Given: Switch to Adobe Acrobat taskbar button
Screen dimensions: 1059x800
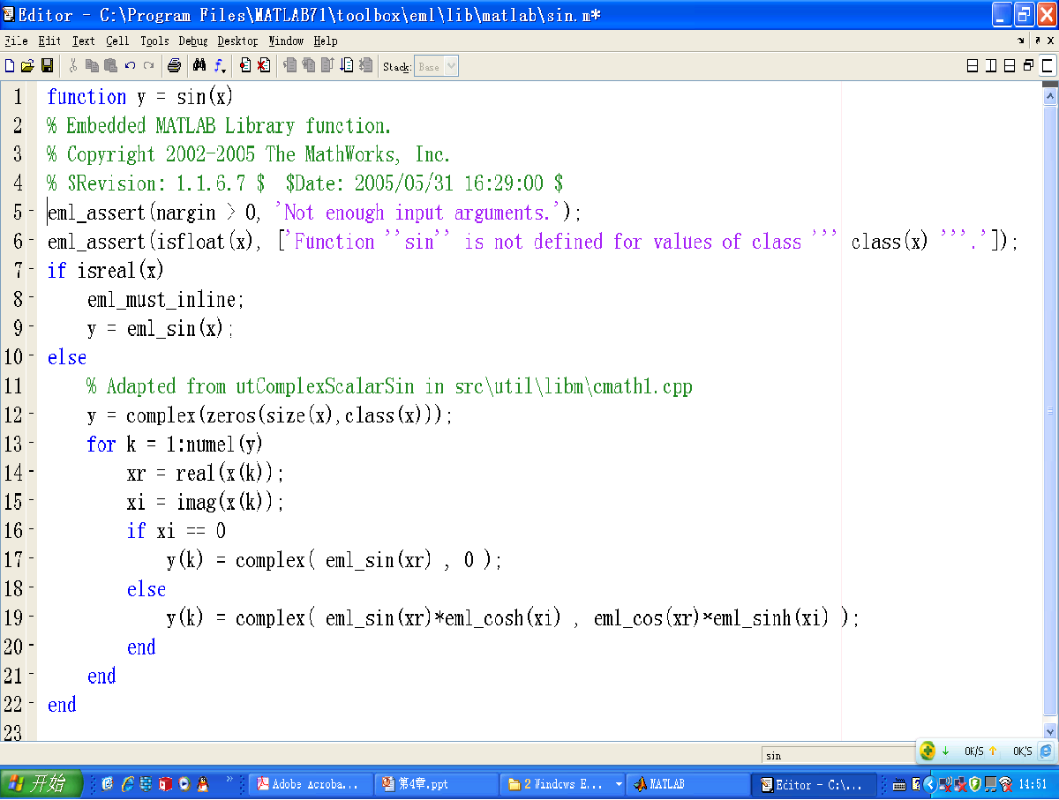Looking at the screenshot, I should pyautogui.click(x=311, y=784).
